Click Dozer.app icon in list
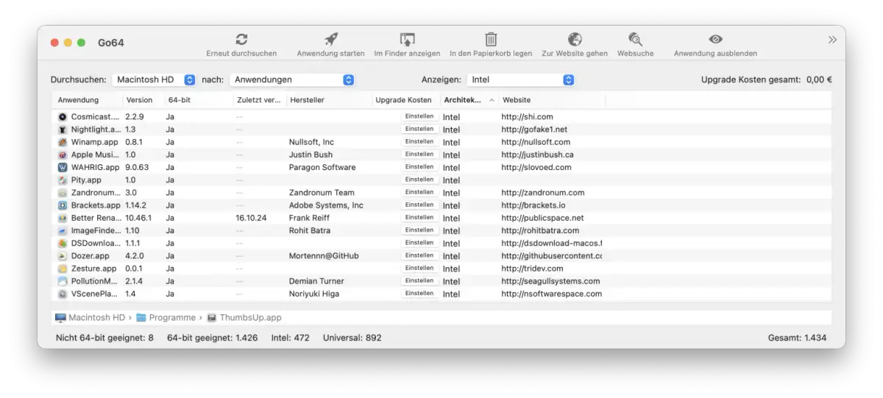Screen dimensions: 883x398 63,256
